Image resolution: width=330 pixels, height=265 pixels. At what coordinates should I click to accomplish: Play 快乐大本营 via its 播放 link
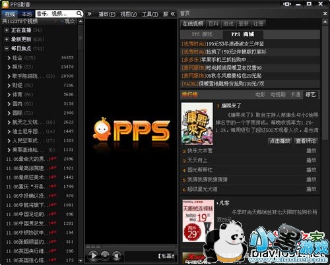tap(312, 151)
